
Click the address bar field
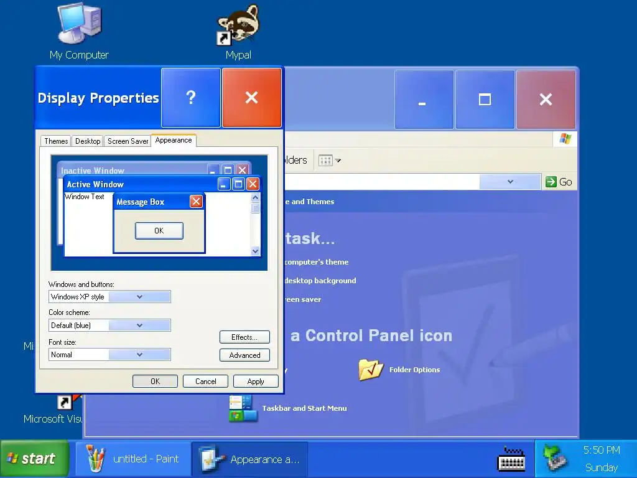tap(382, 182)
